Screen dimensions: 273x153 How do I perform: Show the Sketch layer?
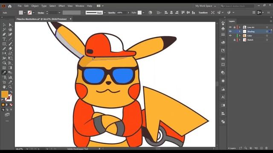(x=230, y=40)
